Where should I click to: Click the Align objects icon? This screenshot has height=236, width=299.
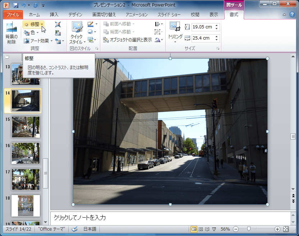tap(157, 24)
